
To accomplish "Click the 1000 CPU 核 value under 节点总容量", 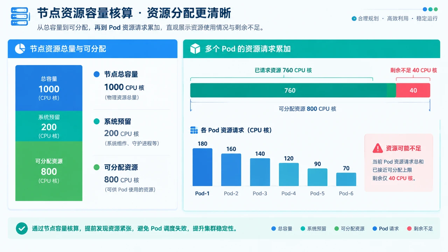I will point(124,87).
